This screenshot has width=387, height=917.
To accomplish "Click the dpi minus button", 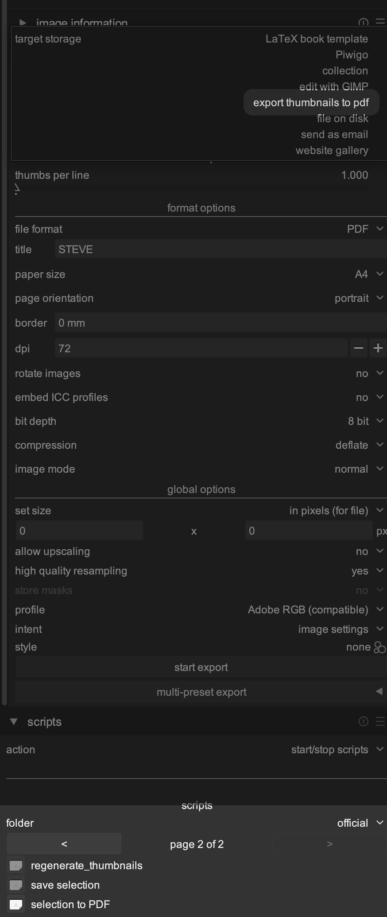I will (x=359, y=348).
